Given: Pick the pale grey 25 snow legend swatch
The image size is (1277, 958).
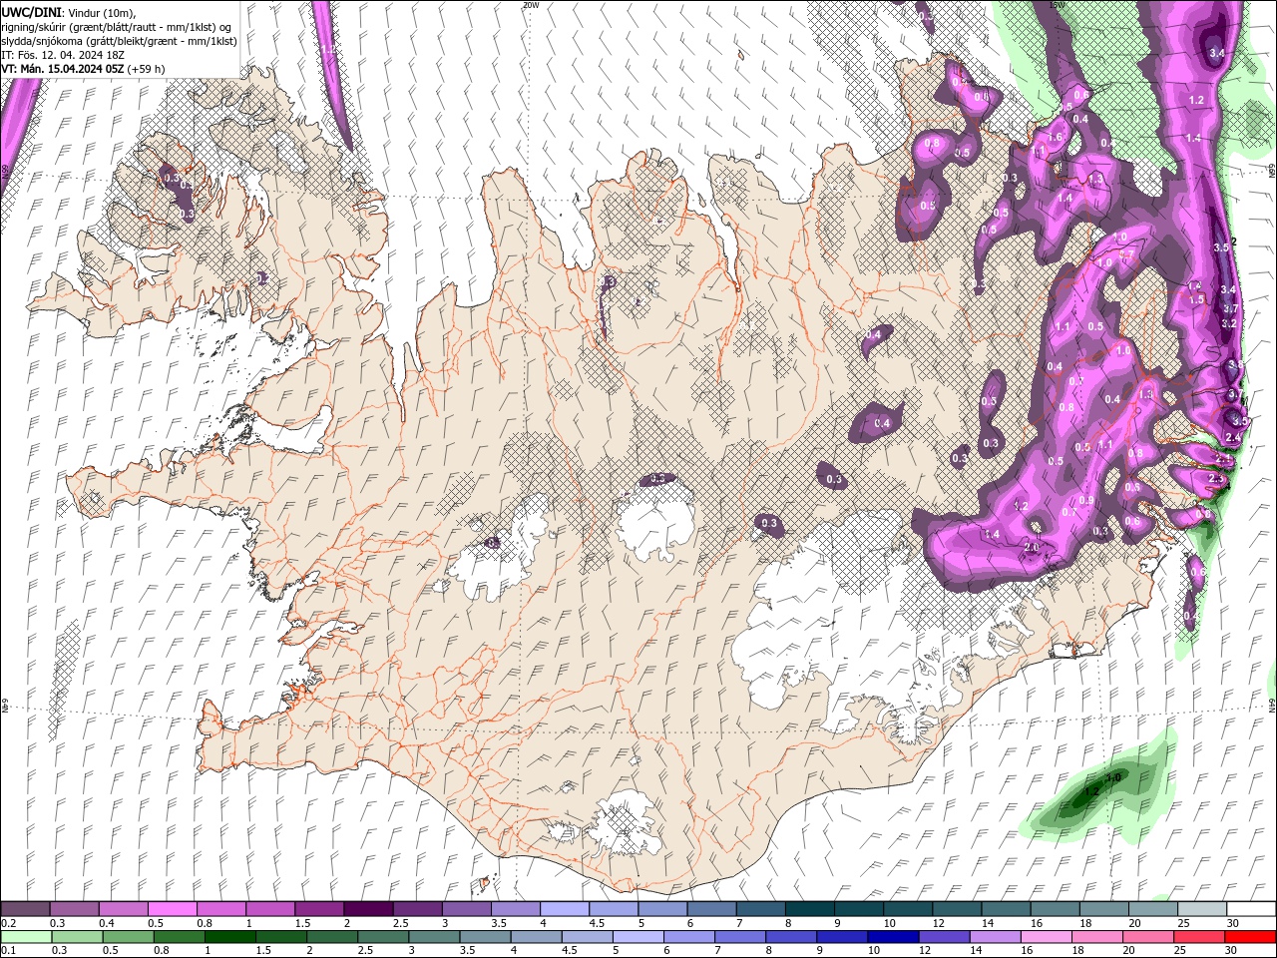Looking at the screenshot, I should click(1202, 909).
